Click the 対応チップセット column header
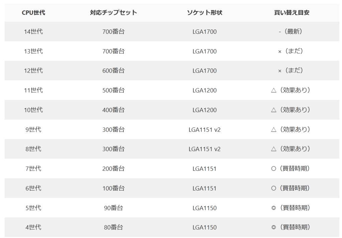The width and height of the screenshot is (342, 238). coord(113,13)
